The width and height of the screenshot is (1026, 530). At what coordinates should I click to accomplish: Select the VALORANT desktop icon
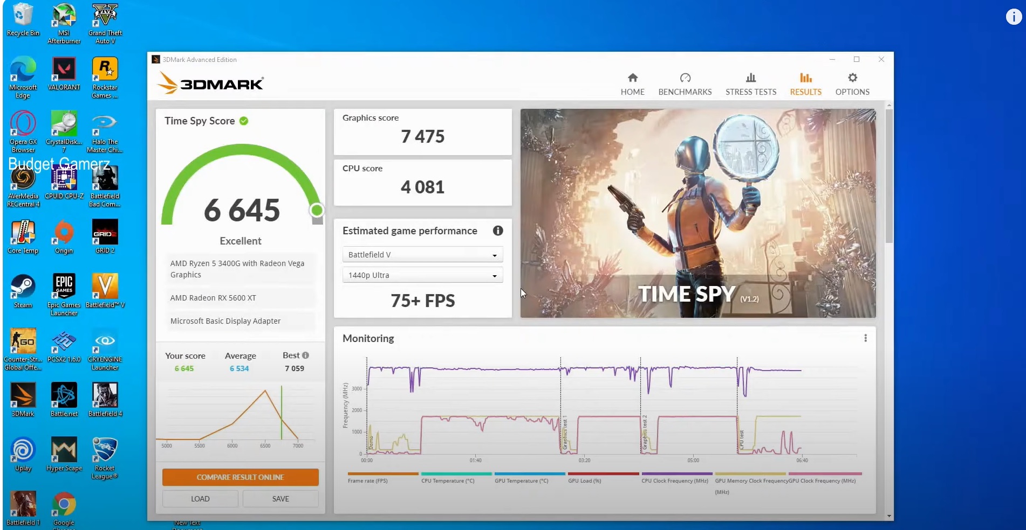pyautogui.click(x=64, y=74)
